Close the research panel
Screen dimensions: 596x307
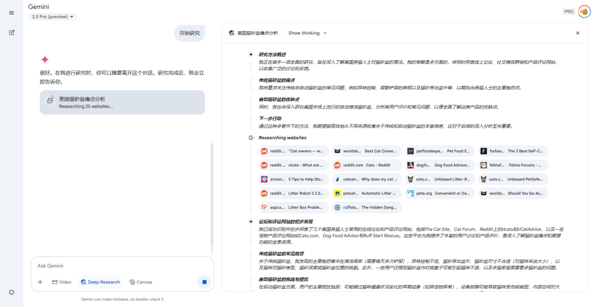577,33
